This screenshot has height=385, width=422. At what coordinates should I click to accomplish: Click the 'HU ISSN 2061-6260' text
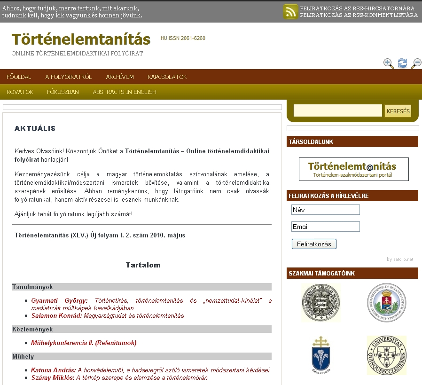(x=183, y=38)
